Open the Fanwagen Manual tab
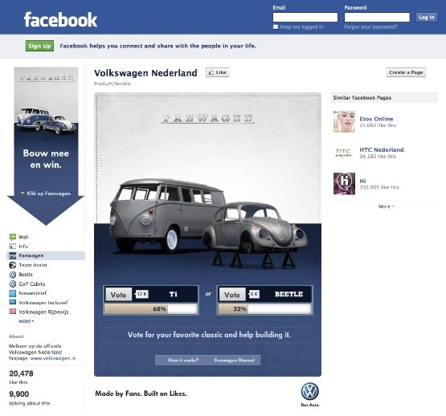The image size is (446, 416). pyautogui.click(x=234, y=361)
